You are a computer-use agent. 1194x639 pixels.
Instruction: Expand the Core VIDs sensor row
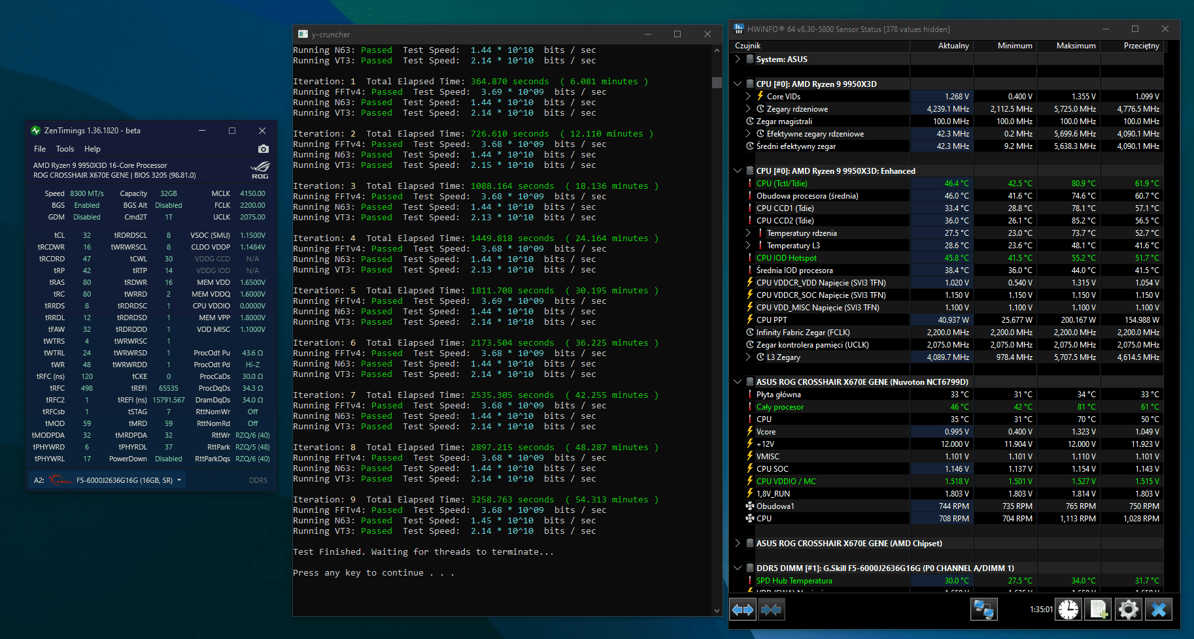click(x=748, y=96)
